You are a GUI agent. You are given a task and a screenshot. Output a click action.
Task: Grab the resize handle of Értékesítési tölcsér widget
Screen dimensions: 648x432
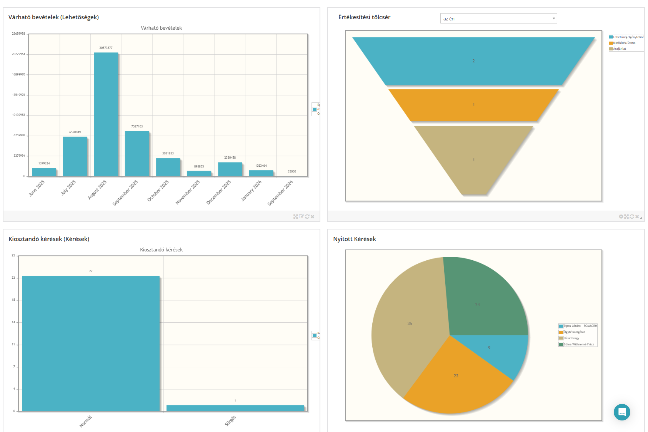click(641, 218)
